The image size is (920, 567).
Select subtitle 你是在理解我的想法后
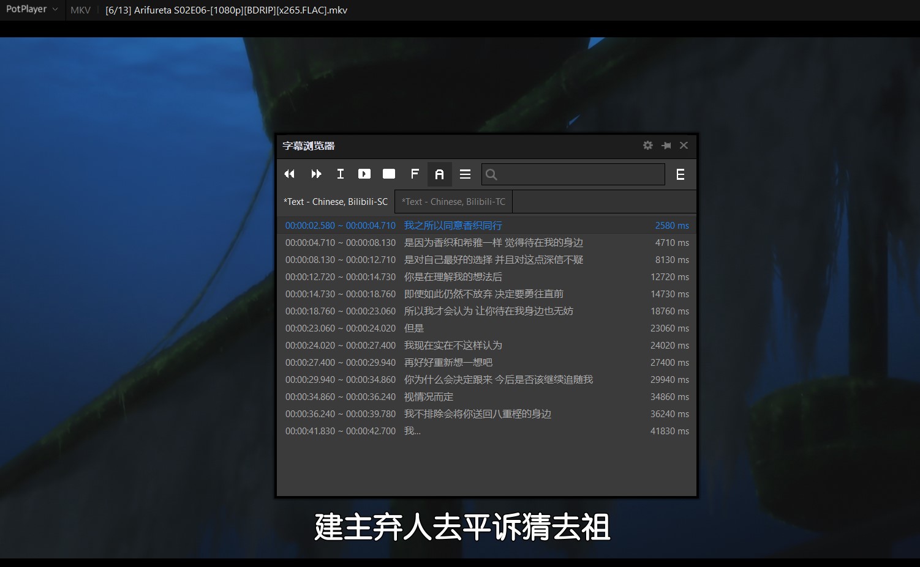(486, 277)
